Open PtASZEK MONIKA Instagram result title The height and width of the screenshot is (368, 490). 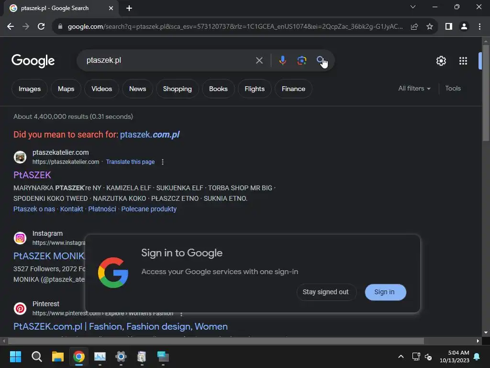tap(49, 256)
